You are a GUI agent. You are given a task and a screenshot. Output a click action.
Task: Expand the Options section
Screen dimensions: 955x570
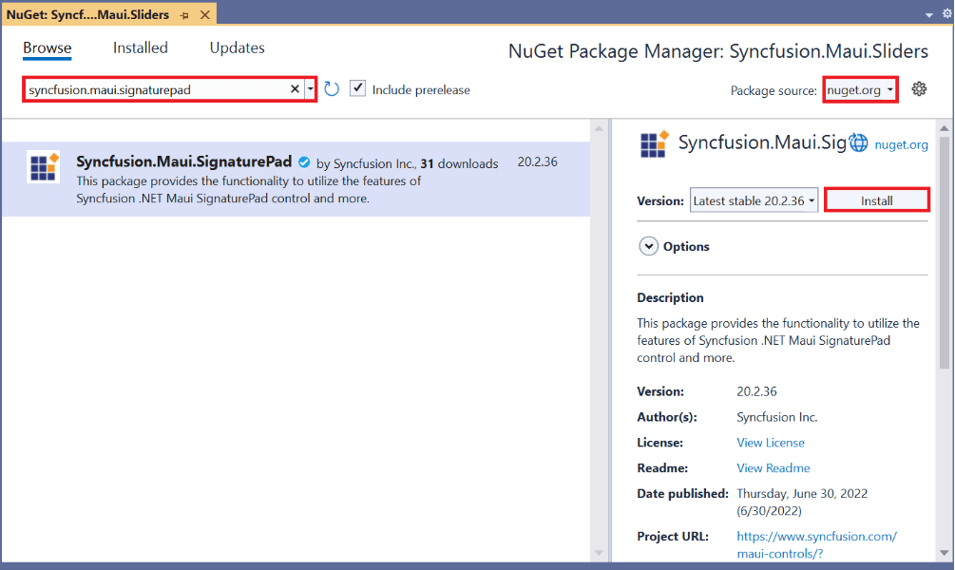(649, 246)
